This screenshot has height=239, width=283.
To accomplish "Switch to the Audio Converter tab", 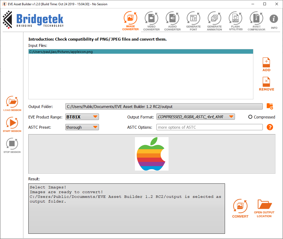I will (172, 21).
